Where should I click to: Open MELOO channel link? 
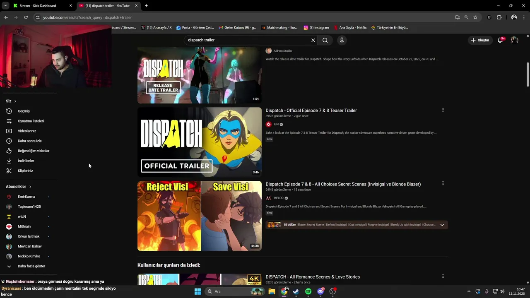pos(278,198)
